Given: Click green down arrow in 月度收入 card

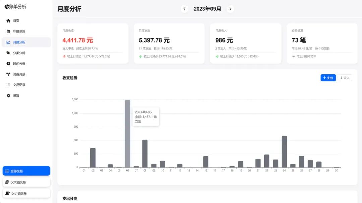Looking at the screenshot, I should point(217,56).
